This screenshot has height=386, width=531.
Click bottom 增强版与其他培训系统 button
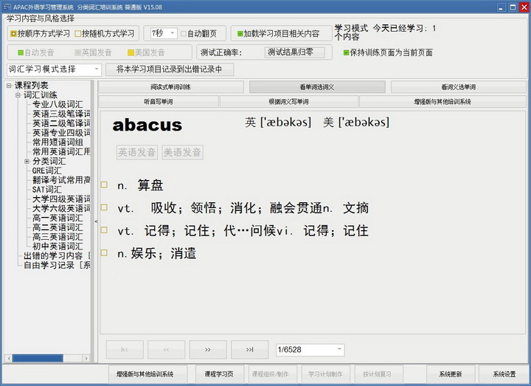pos(147,374)
